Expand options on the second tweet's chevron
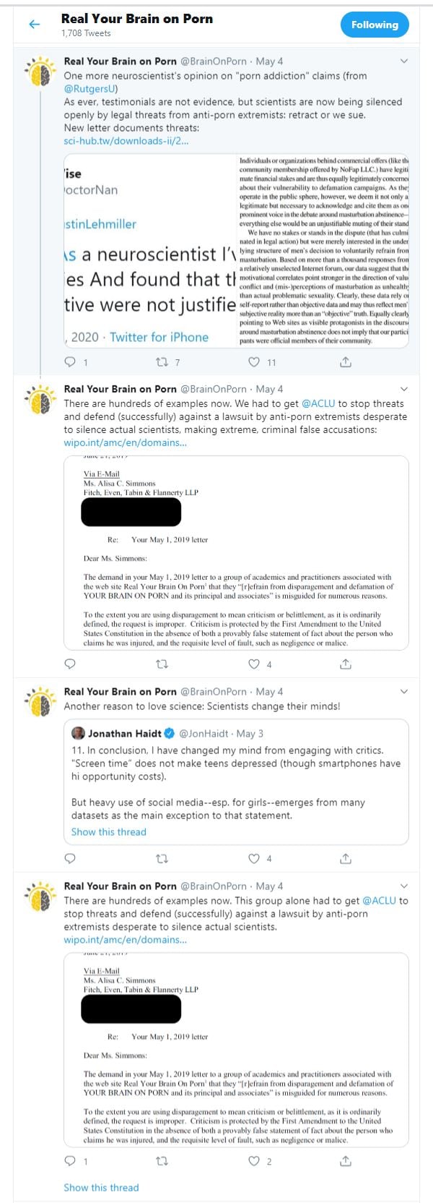 click(x=404, y=389)
